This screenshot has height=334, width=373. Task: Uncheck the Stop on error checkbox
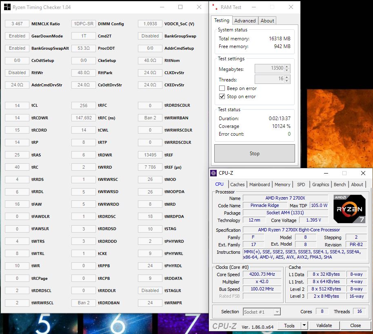click(222, 97)
